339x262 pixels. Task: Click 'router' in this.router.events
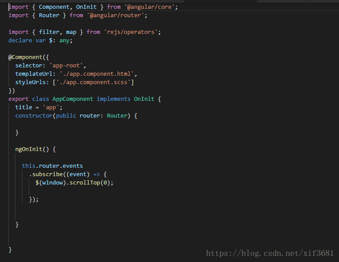click(49, 166)
